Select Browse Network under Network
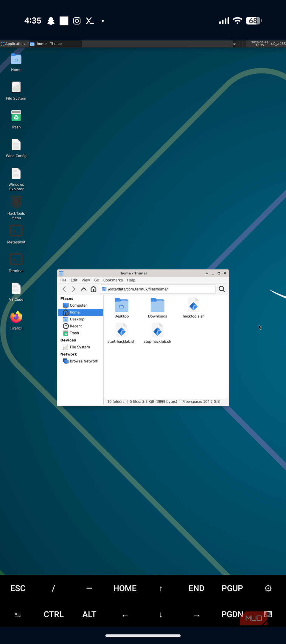The image size is (286, 644). 81,361
